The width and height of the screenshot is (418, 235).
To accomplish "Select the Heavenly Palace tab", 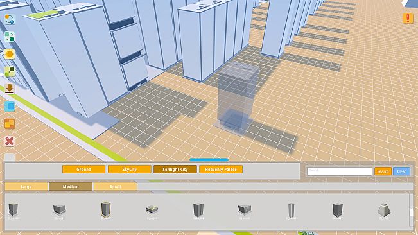I will [x=221, y=170].
